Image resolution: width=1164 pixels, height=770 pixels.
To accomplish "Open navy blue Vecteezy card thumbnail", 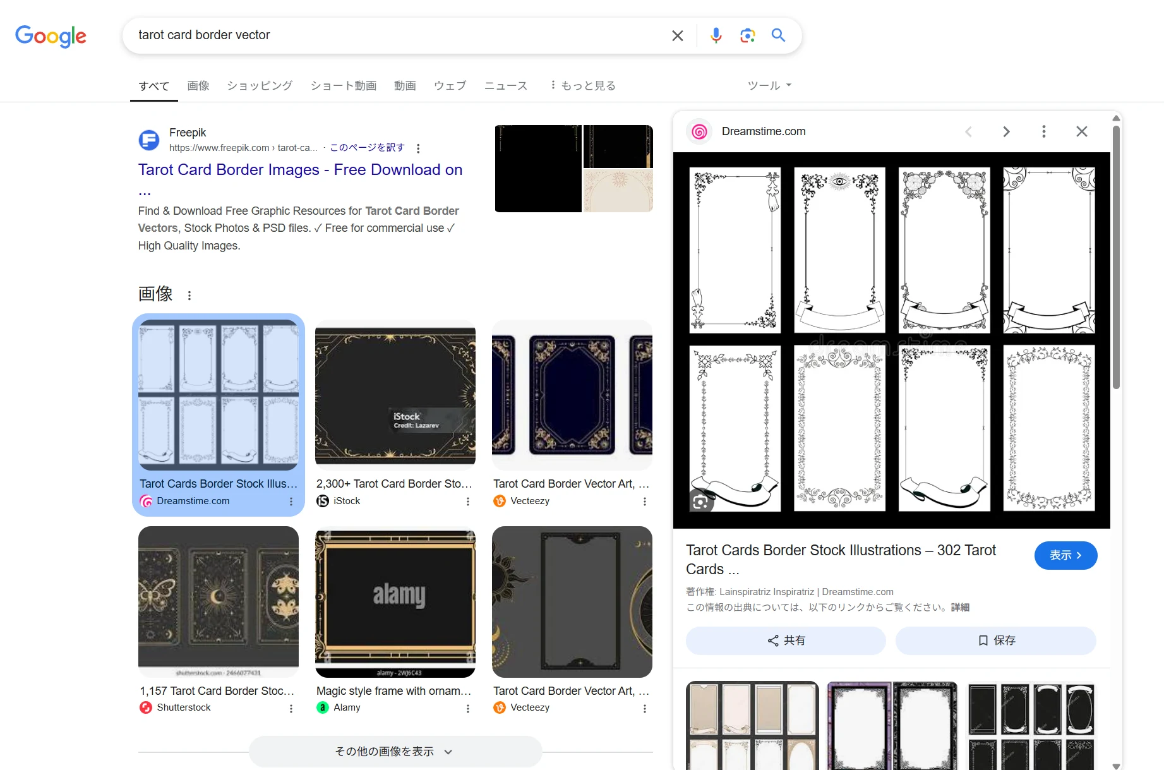I will (572, 395).
